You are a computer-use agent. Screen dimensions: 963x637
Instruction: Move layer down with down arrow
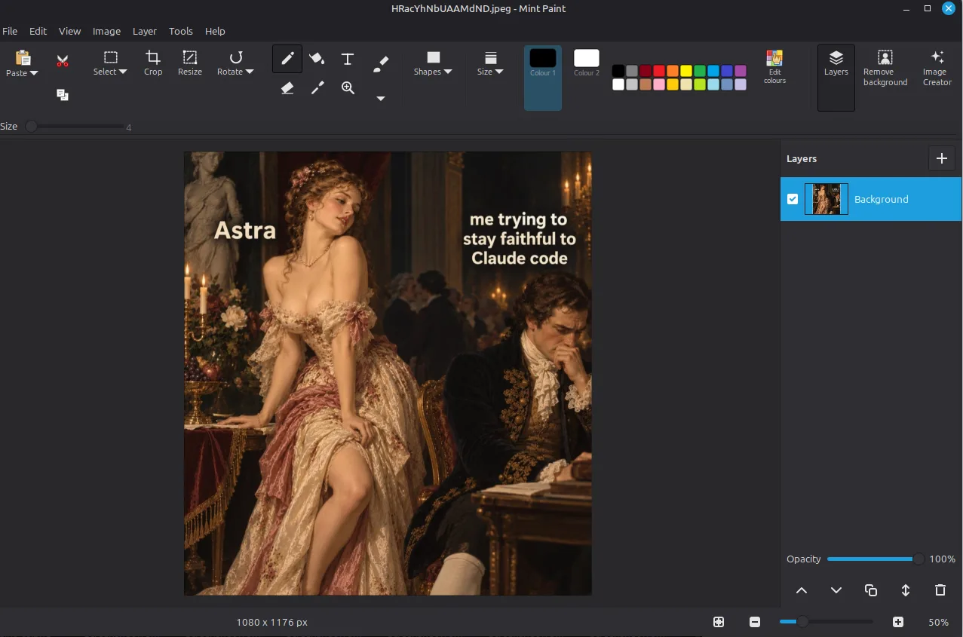(x=836, y=590)
